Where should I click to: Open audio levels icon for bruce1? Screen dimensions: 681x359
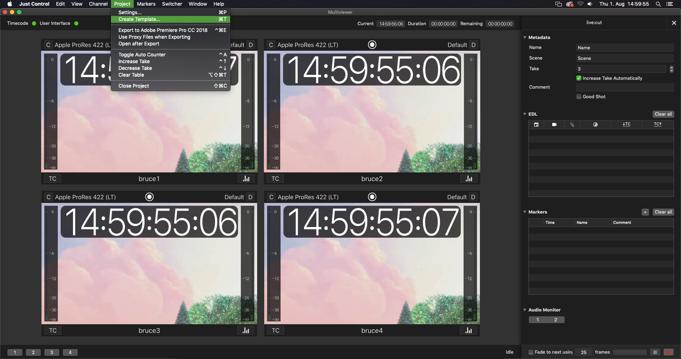246,178
